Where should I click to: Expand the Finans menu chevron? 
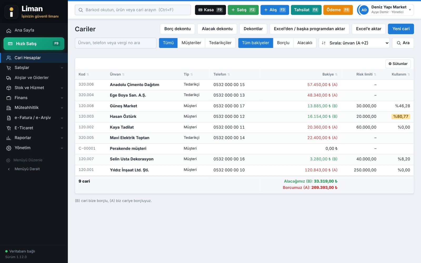point(62,98)
